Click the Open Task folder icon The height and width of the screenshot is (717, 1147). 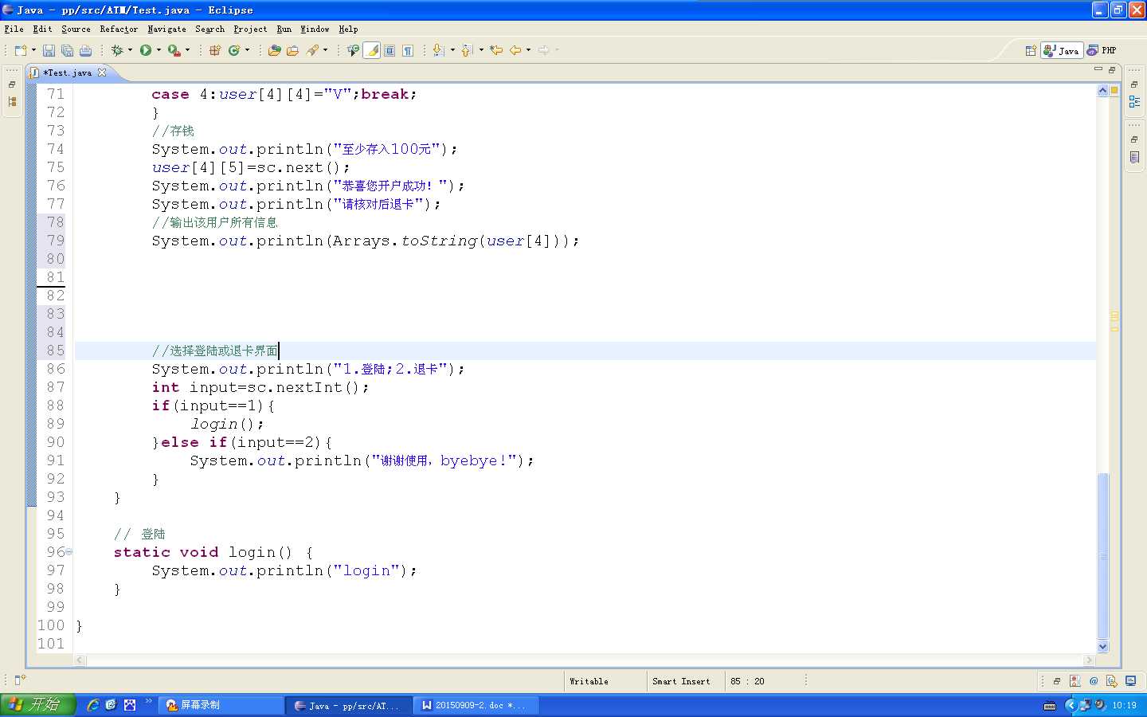(292, 50)
